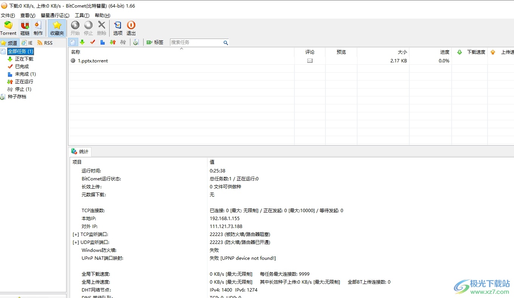Select 已完成 in the sidebar tree
The width and height of the screenshot is (514, 298).
pos(22,67)
